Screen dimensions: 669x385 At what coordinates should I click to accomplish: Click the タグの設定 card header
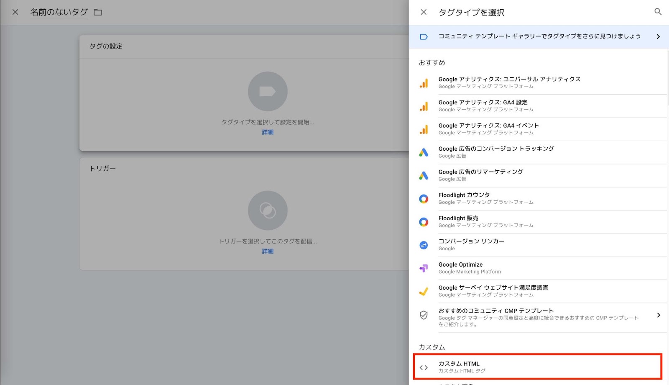106,46
